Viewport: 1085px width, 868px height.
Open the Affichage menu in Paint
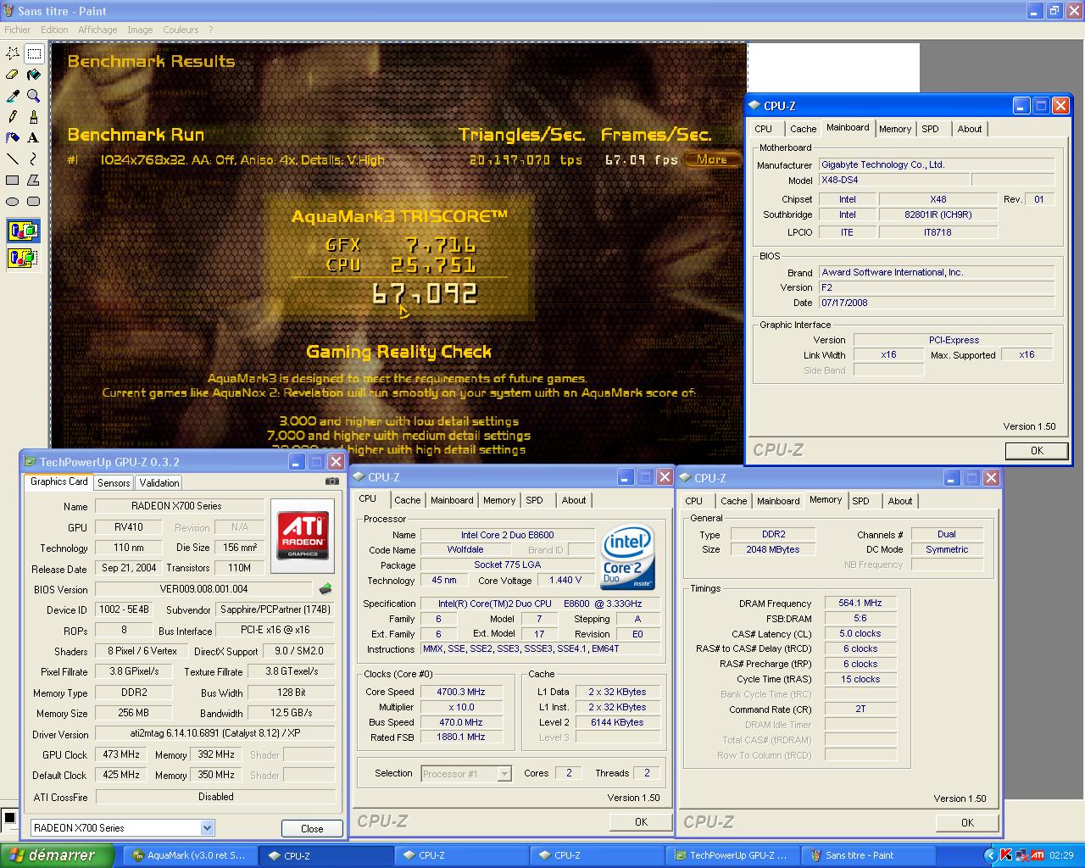(97, 30)
